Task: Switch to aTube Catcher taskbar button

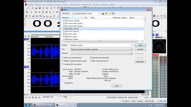Action: [43, 105]
